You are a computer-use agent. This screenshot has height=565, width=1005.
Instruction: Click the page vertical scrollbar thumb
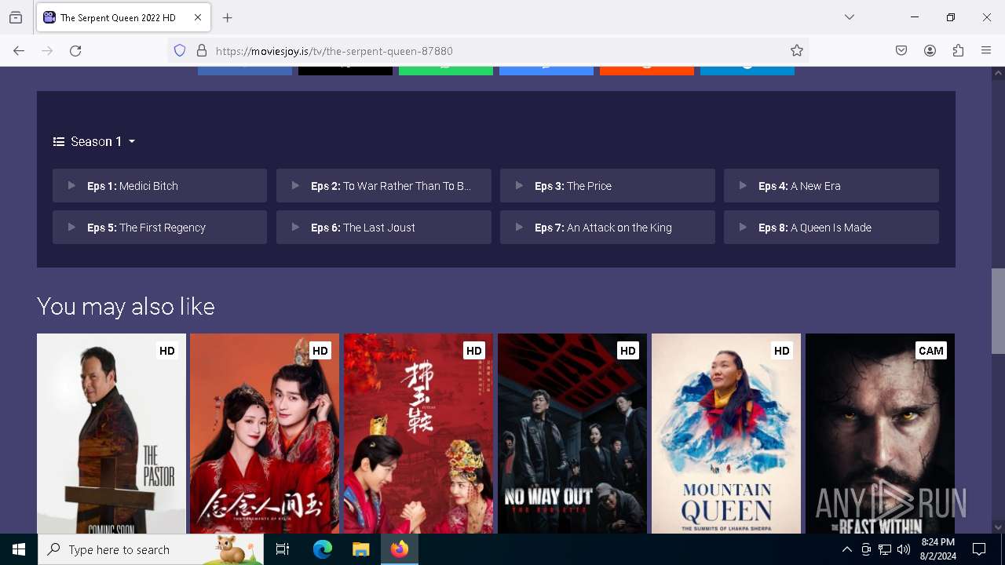tap(998, 311)
